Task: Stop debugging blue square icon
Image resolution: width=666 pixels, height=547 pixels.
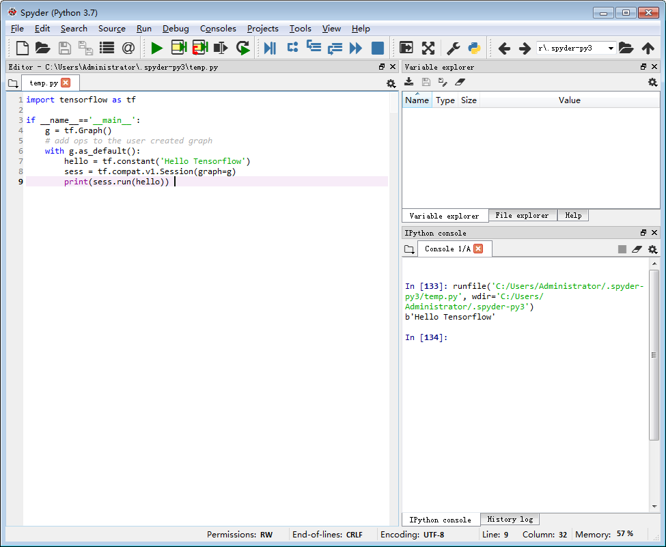Action: (x=378, y=48)
